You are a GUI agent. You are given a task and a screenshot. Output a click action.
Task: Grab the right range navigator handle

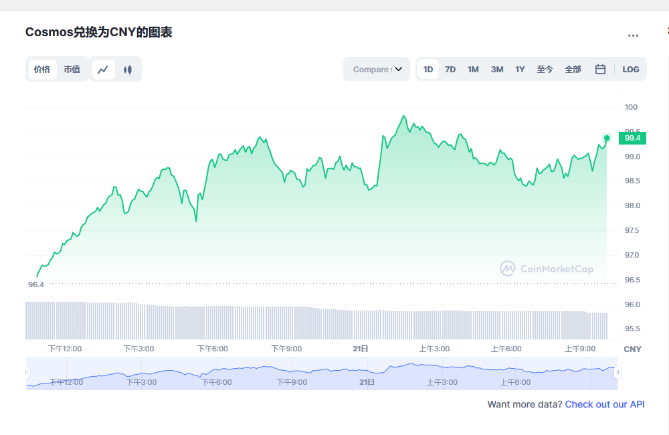[617, 373]
